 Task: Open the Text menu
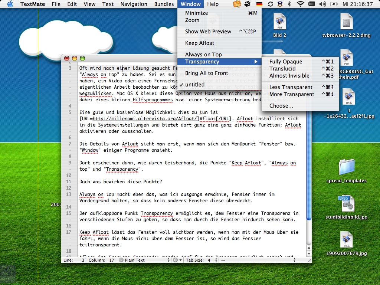click(x=108, y=4)
